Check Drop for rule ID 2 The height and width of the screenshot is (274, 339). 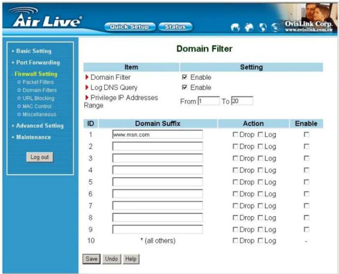(235, 146)
